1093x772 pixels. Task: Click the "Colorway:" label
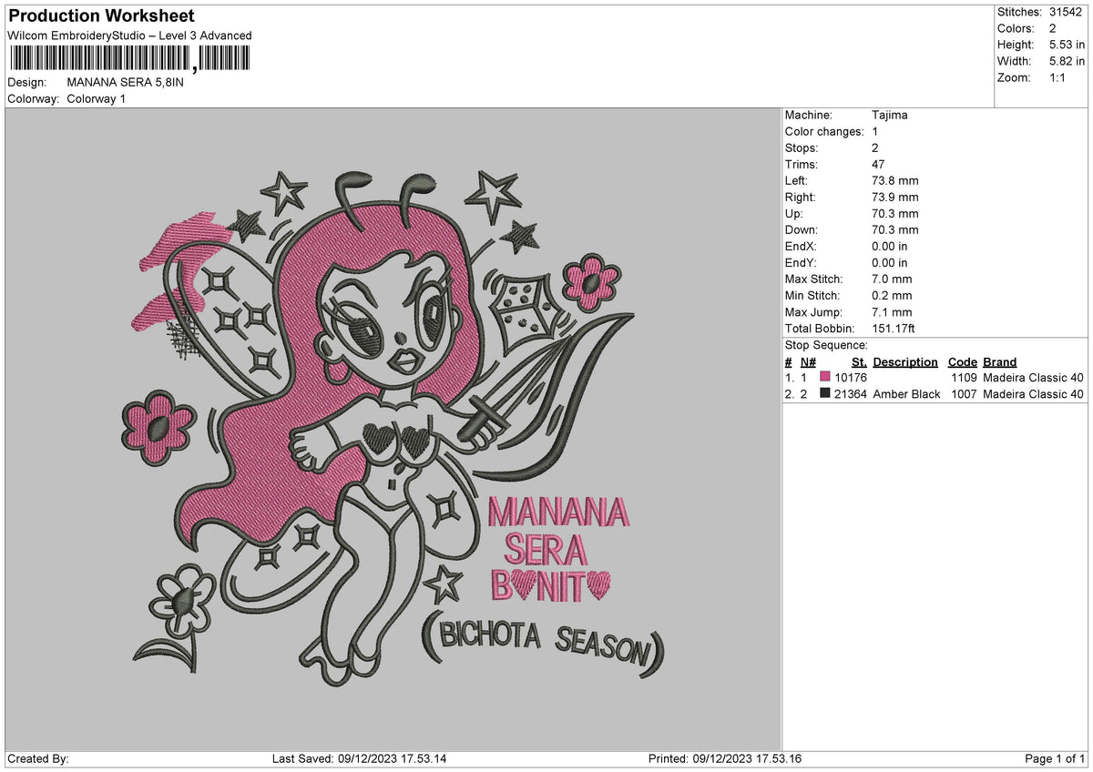[x=34, y=98]
